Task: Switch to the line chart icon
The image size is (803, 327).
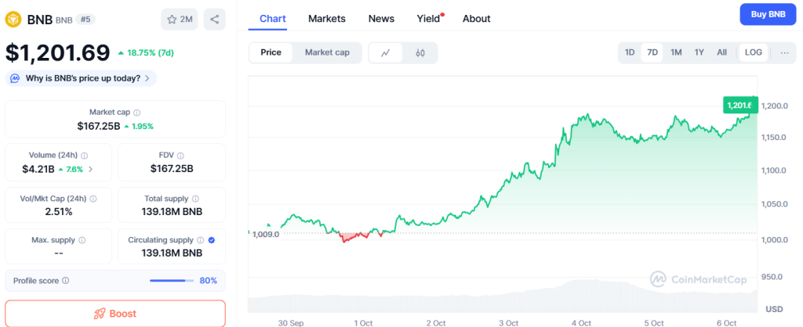Action: [x=386, y=52]
